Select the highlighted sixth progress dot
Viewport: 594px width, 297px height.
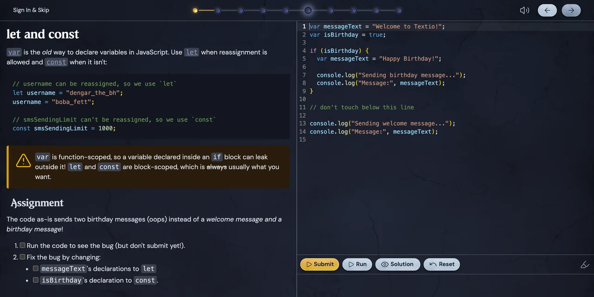coord(308,10)
